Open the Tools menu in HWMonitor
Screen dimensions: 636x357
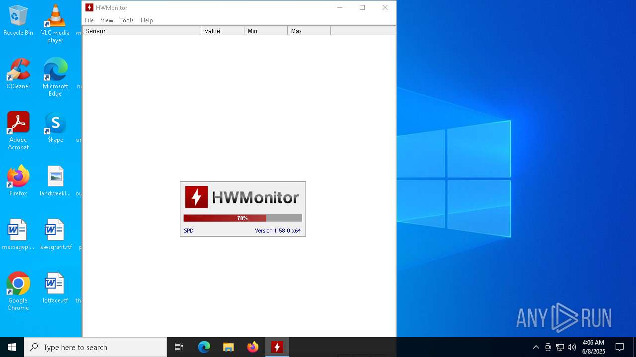127,20
